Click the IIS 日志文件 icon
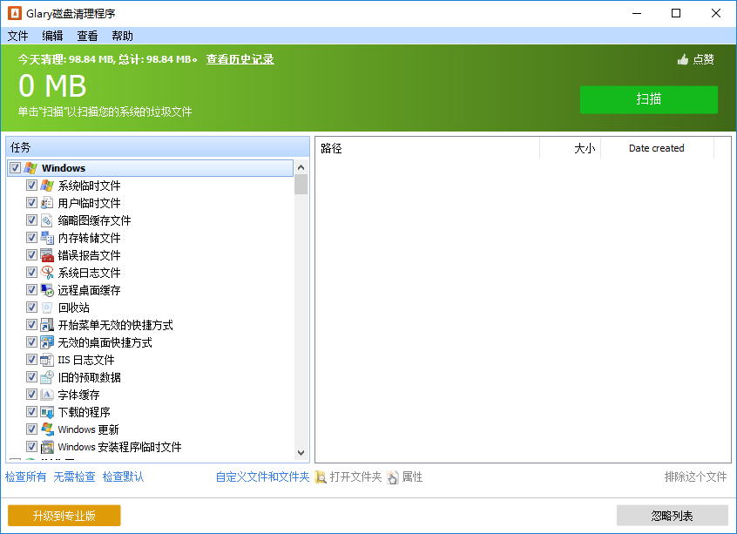737x534 pixels. pos(47,359)
